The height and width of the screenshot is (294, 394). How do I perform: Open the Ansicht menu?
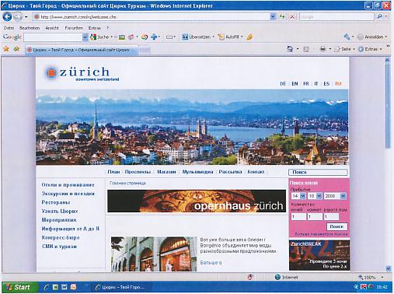click(52, 28)
